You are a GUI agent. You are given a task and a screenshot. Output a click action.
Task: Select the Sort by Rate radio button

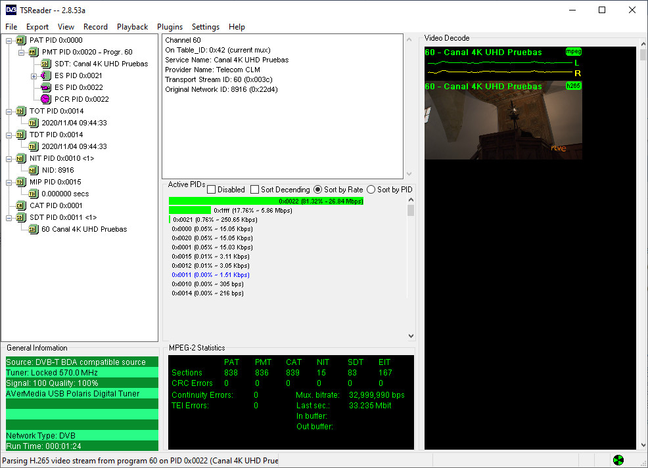[318, 190]
